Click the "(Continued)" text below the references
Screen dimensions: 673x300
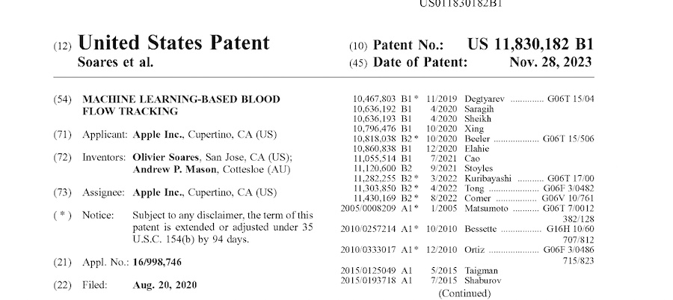coord(464,293)
